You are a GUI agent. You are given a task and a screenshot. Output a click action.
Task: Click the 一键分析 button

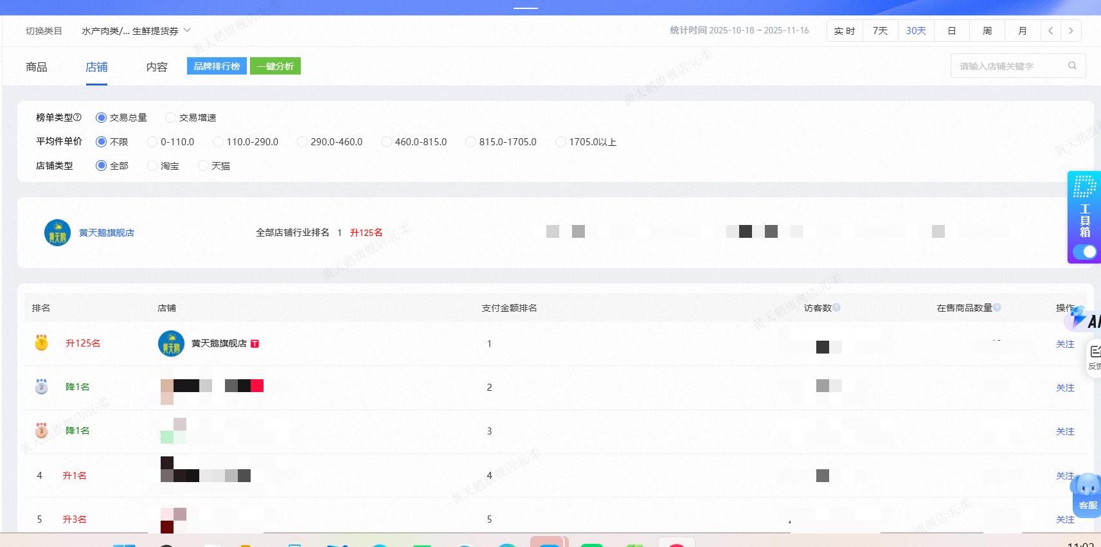click(x=275, y=66)
